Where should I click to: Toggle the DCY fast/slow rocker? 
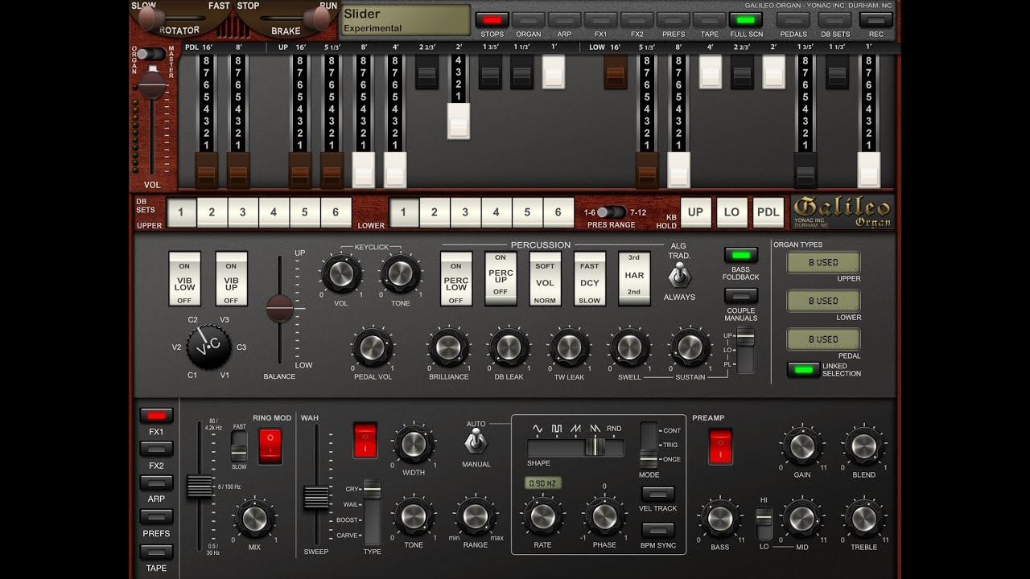click(x=590, y=278)
